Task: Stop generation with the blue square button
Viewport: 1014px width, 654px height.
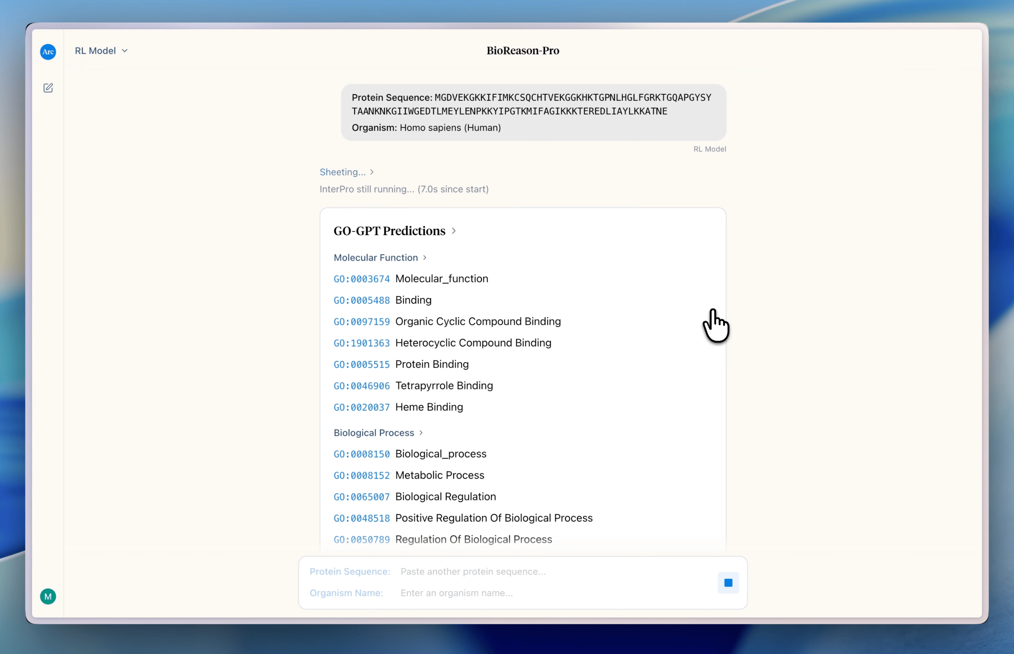Action: coord(728,583)
